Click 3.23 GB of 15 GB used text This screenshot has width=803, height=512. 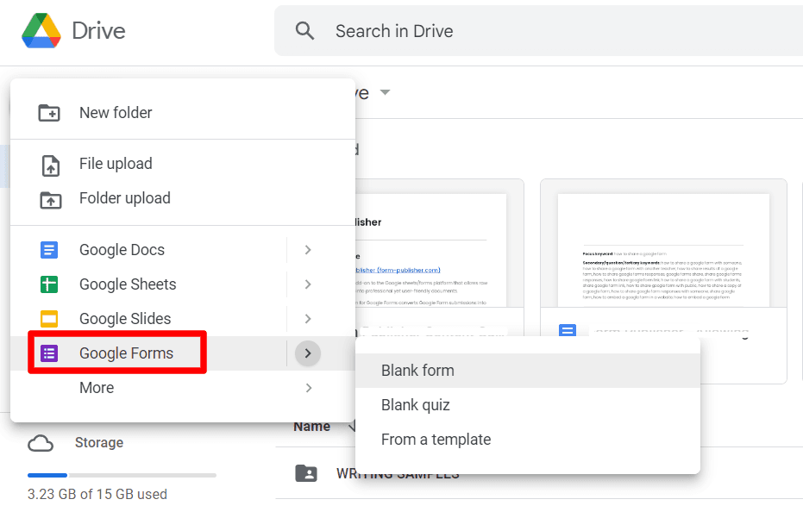coord(97,494)
